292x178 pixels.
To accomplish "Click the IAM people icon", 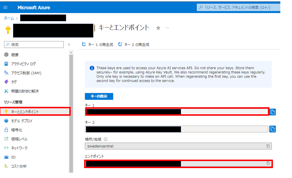I will tap(6, 73).
